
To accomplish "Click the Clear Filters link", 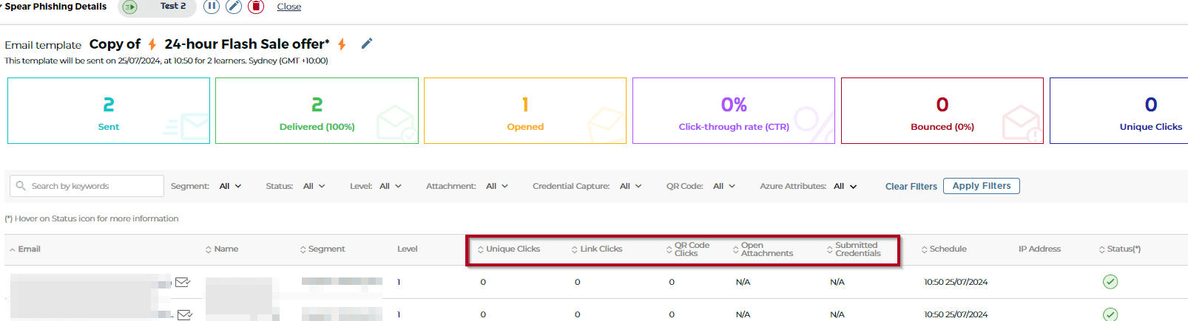I will tap(911, 187).
